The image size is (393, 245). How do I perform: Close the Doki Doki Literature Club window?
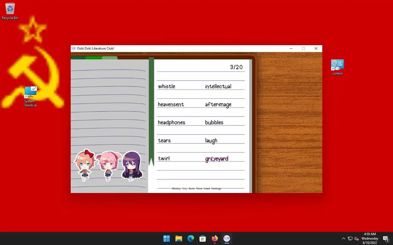coord(316,48)
